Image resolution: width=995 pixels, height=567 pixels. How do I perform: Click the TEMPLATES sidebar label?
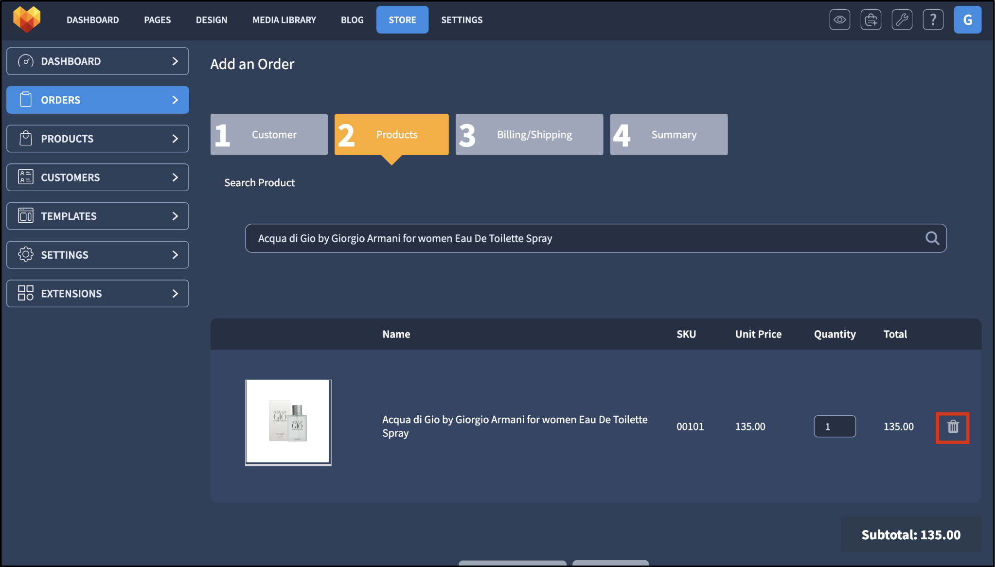(x=69, y=216)
